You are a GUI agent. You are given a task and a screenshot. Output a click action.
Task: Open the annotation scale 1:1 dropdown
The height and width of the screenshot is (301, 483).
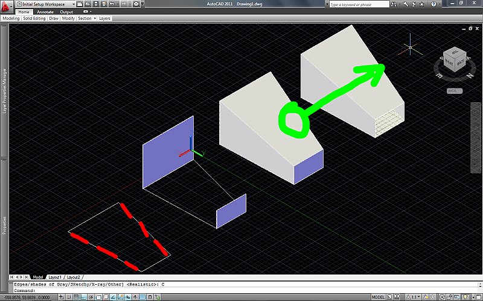coord(413,297)
